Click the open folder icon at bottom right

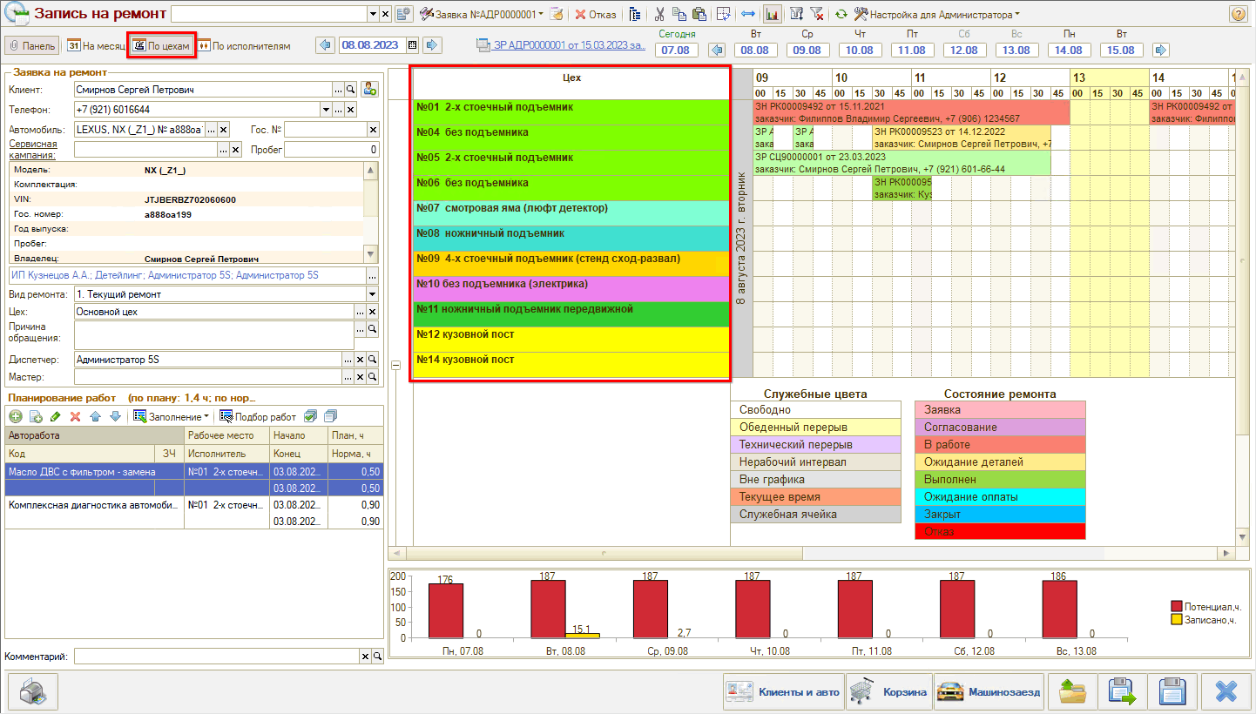1072,692
